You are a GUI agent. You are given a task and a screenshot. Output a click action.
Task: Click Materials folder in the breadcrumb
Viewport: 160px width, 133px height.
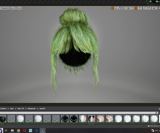coord(32,109)
